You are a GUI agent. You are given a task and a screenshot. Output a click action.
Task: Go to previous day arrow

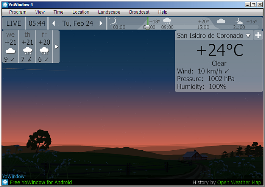click(54, 23)
